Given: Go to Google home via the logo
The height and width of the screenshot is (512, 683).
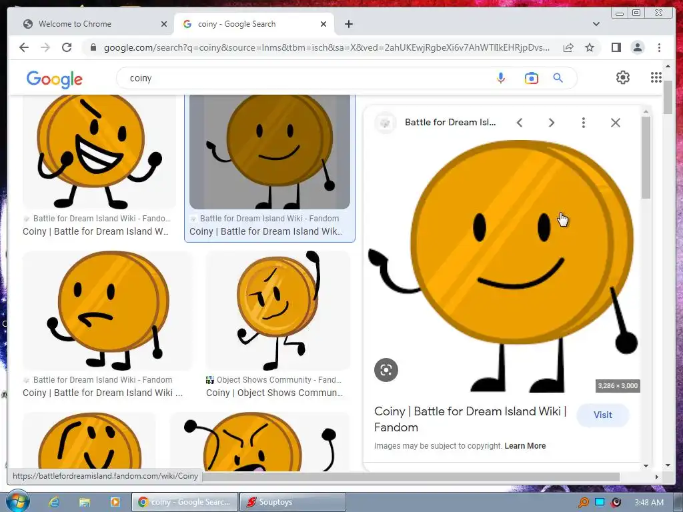Looking at the screenshot, I should (x=55, y=79).
